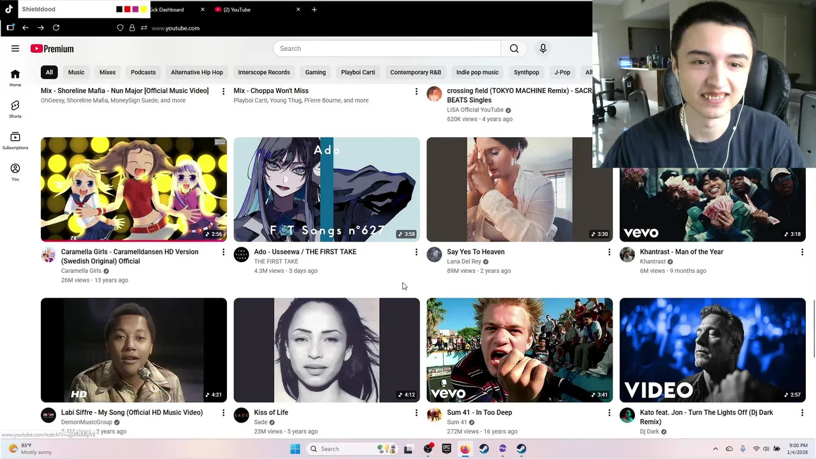Click the lock site security icon
Viewport: 816px width, 459px height.
(132, 28)
